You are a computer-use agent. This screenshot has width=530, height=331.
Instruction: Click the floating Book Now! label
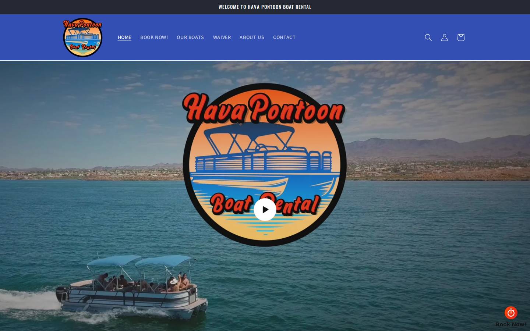511,324
